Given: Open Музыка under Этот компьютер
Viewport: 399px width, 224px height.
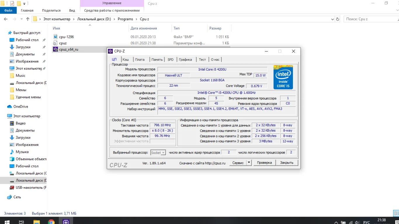Looking at the screenshot, I should 22,152.
